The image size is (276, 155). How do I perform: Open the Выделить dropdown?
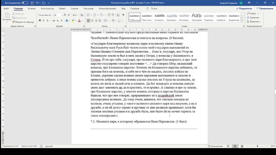click(254, 22)
